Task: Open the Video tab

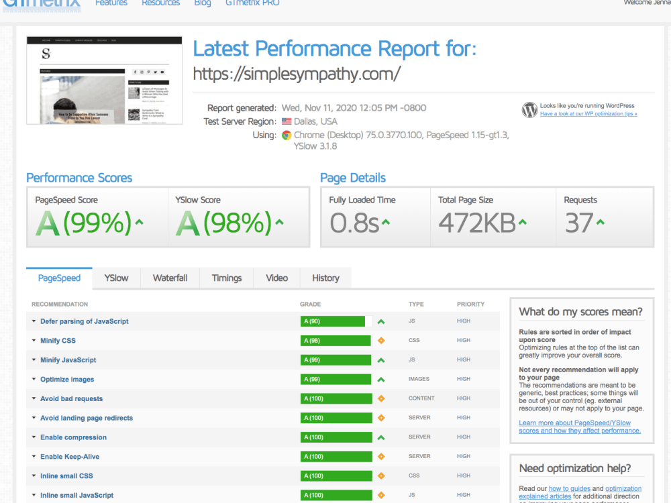Action: click(x=276, y=278)
